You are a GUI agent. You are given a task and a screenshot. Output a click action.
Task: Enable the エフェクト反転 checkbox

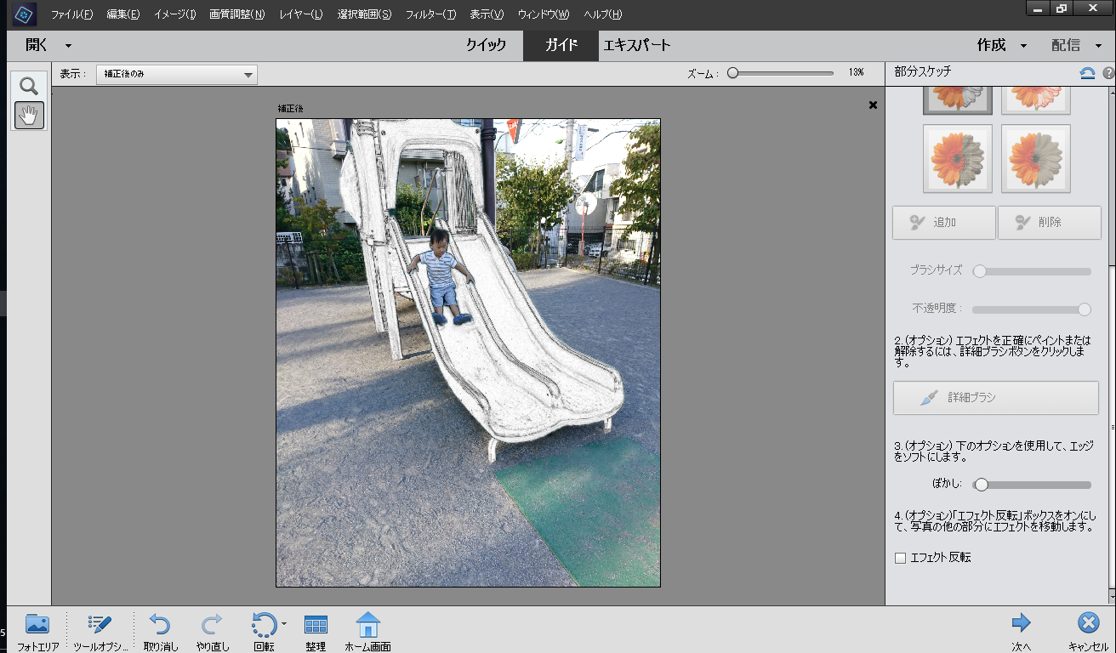(900, 558)
